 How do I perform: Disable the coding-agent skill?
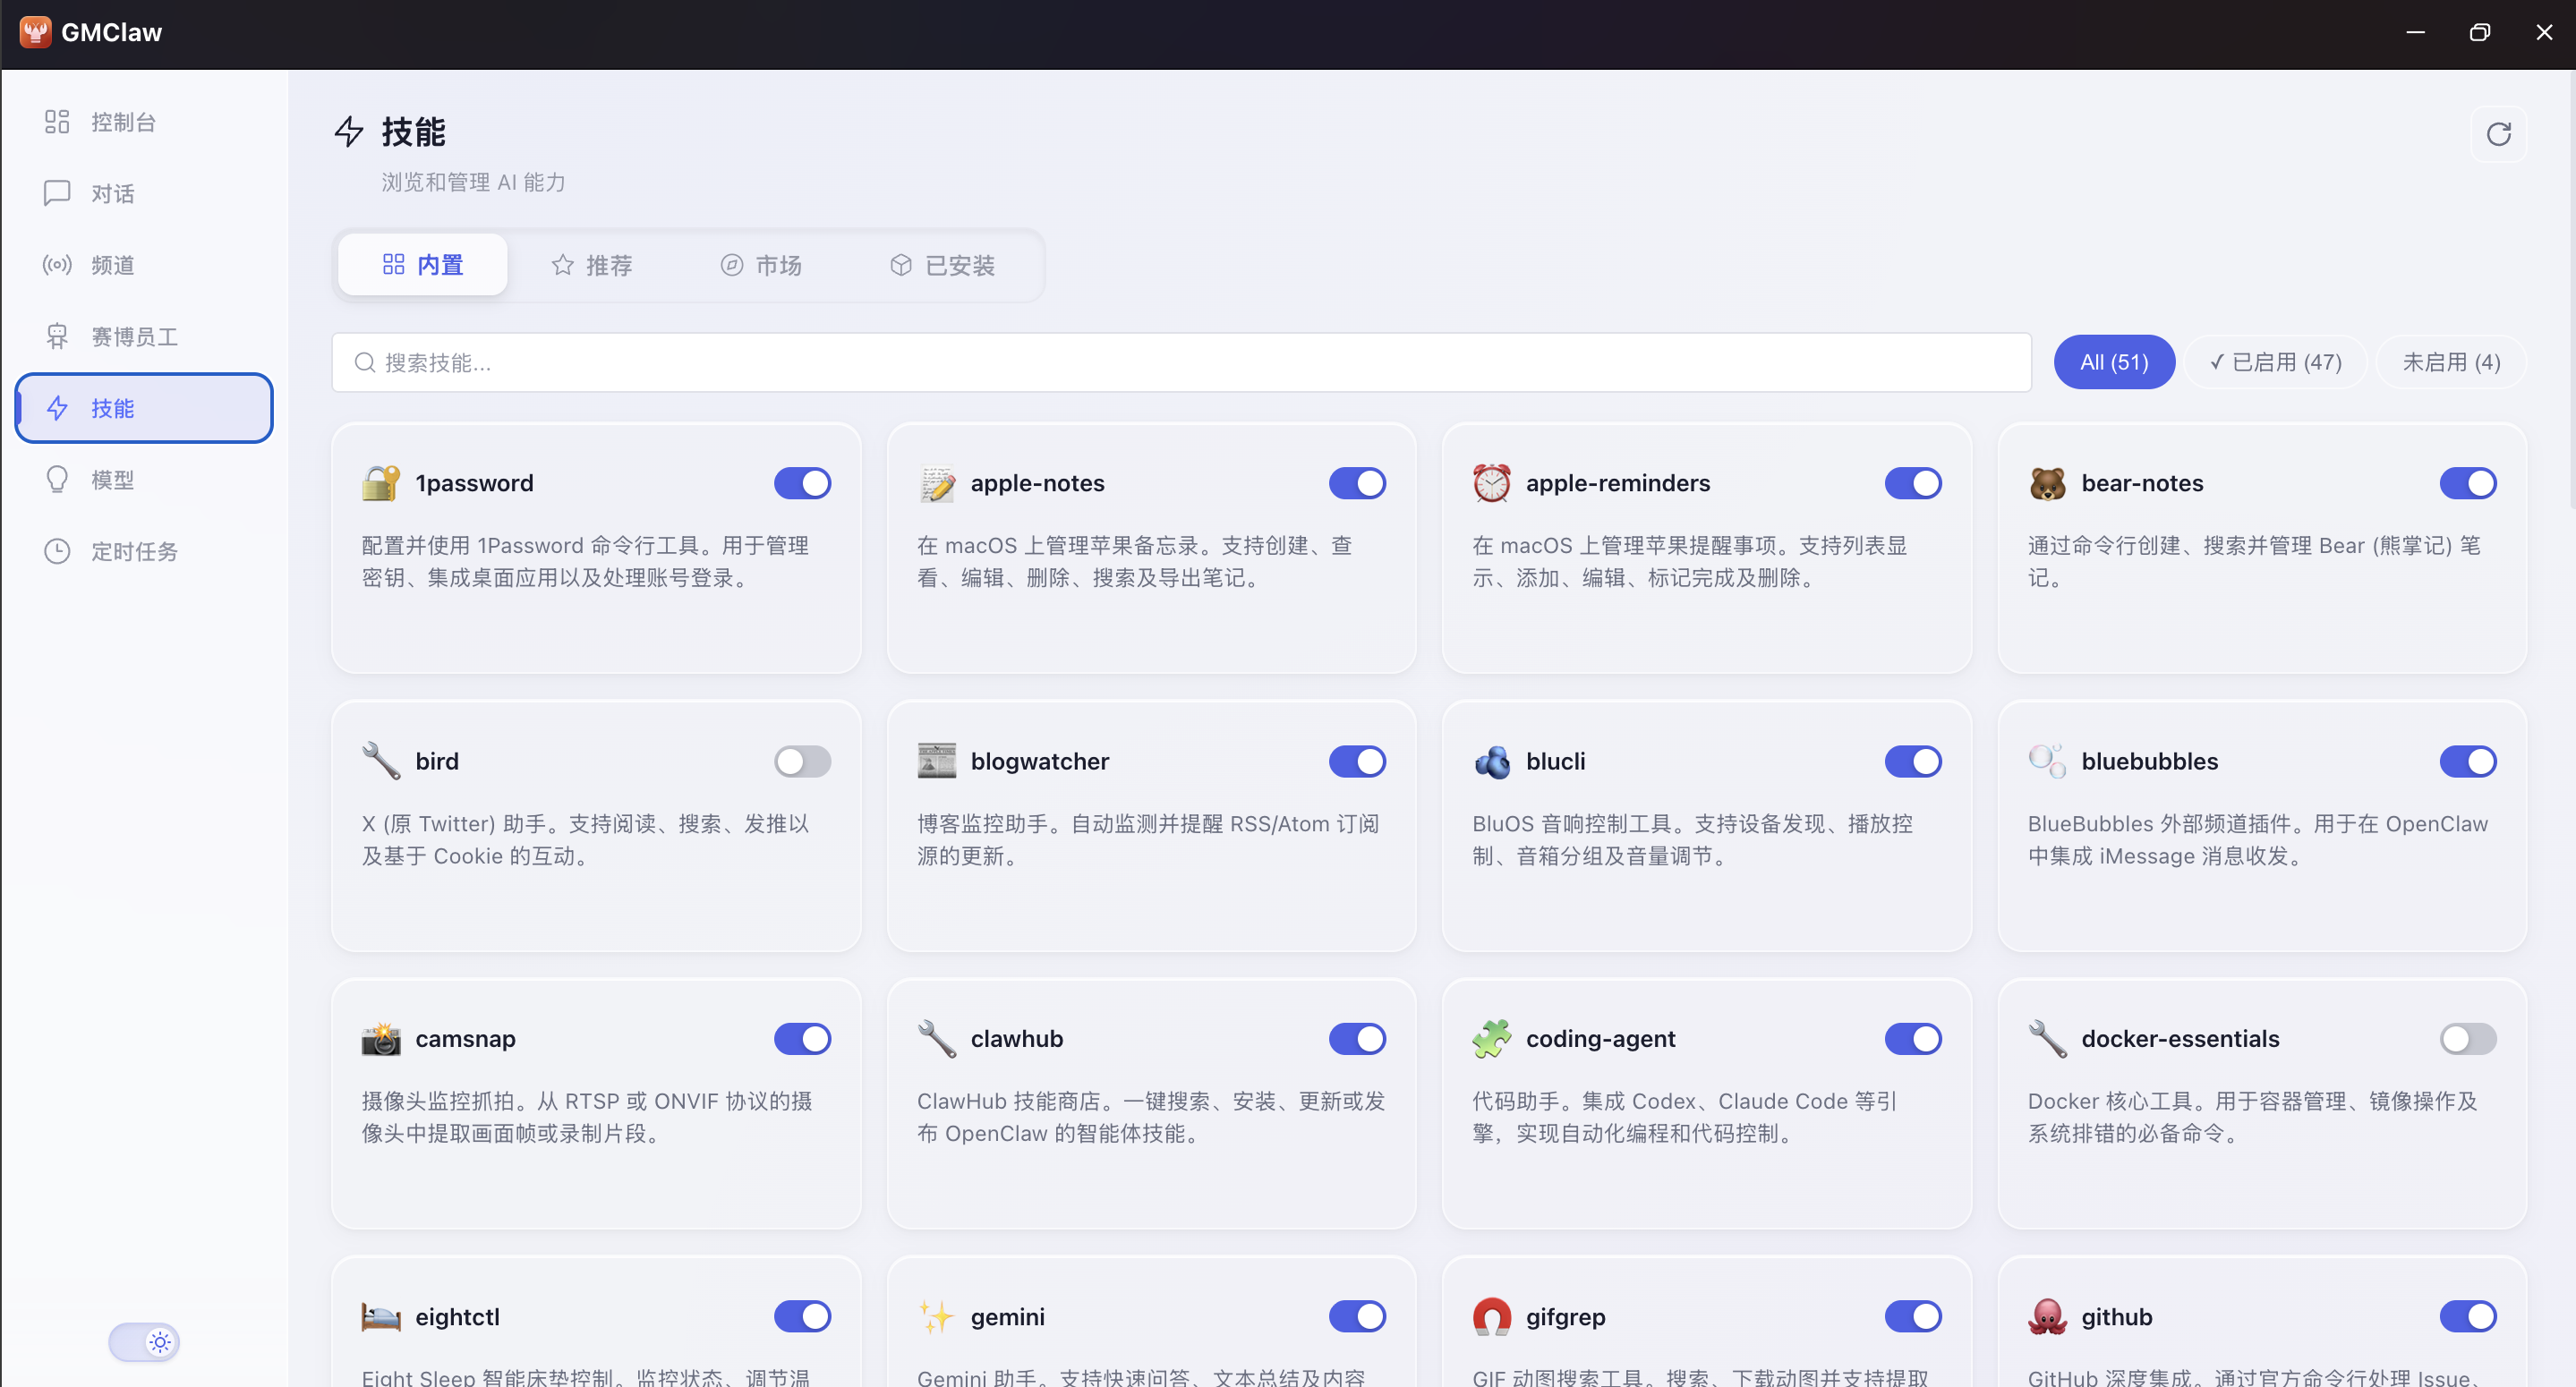1912,1039
